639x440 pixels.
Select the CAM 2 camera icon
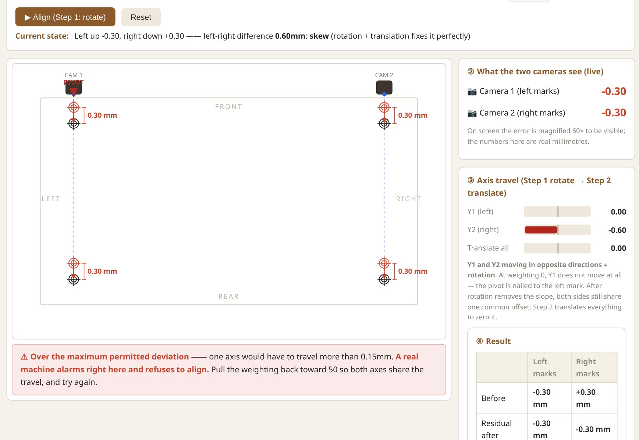tap(384, 88)
